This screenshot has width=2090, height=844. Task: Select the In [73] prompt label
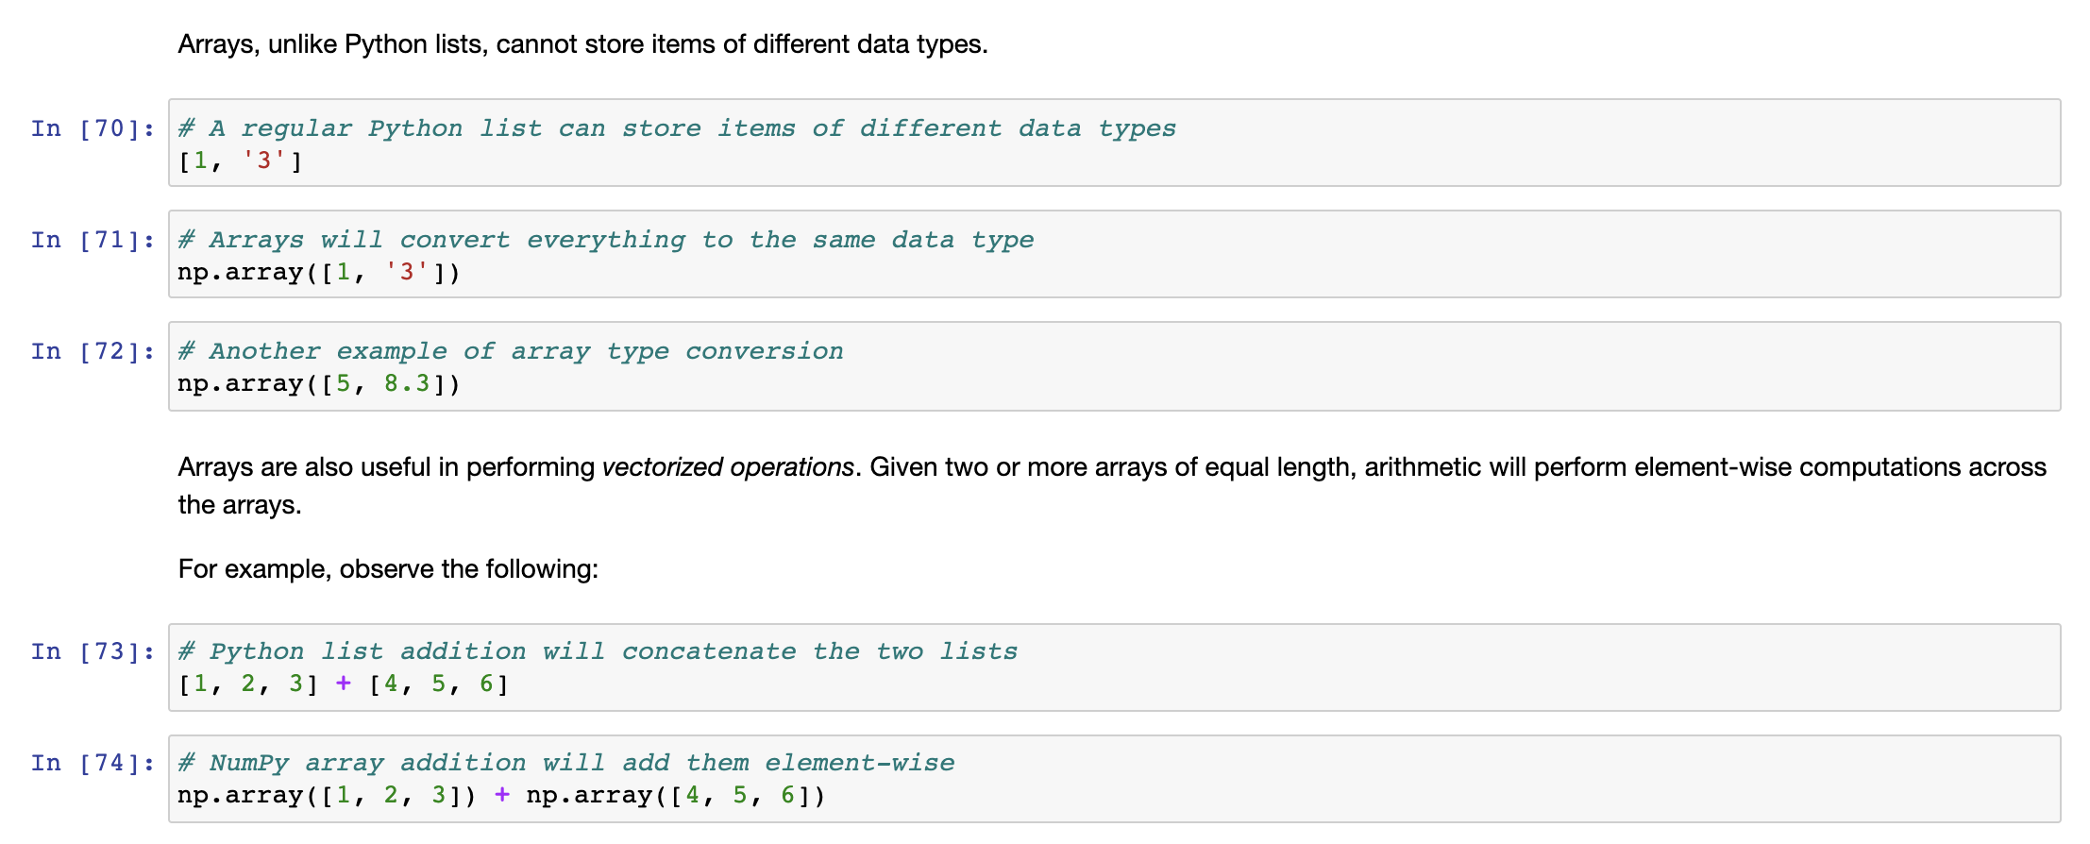tap(93, 651)
